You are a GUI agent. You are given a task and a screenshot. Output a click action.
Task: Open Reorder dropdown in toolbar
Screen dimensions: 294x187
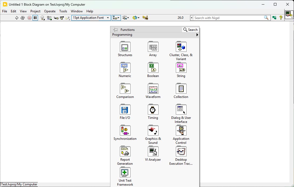click(x=136, y=18)
